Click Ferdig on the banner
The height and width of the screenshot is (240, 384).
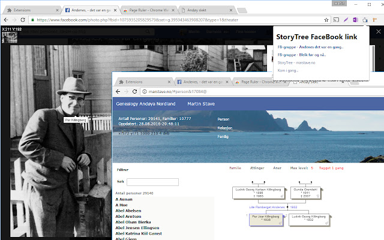(223, 137)
